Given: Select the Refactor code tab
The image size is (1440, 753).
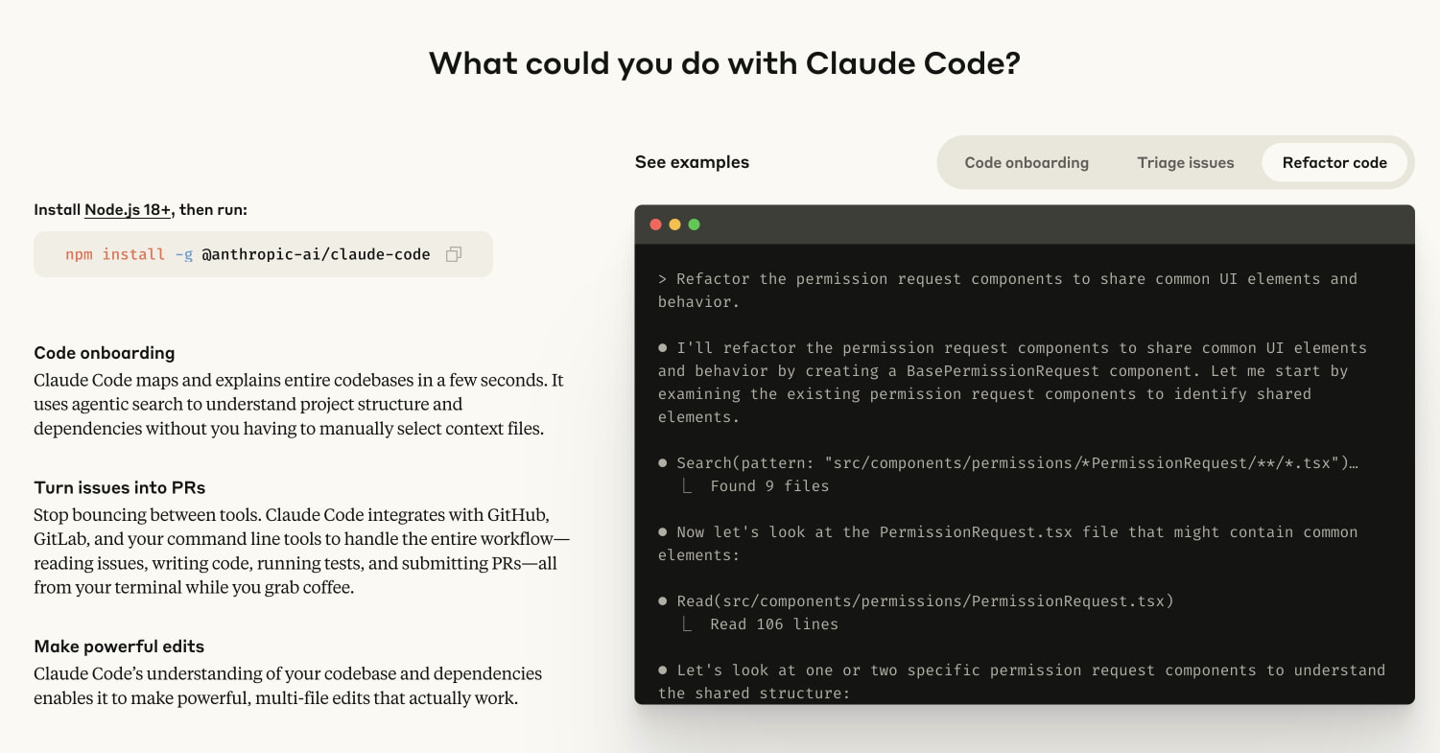Looking at the screenshot, I should [x=1334, y=163].
